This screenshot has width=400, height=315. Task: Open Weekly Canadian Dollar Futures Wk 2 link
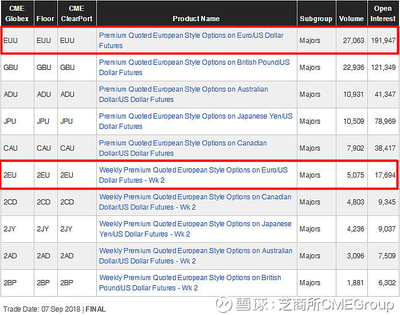tap(195, 202)
